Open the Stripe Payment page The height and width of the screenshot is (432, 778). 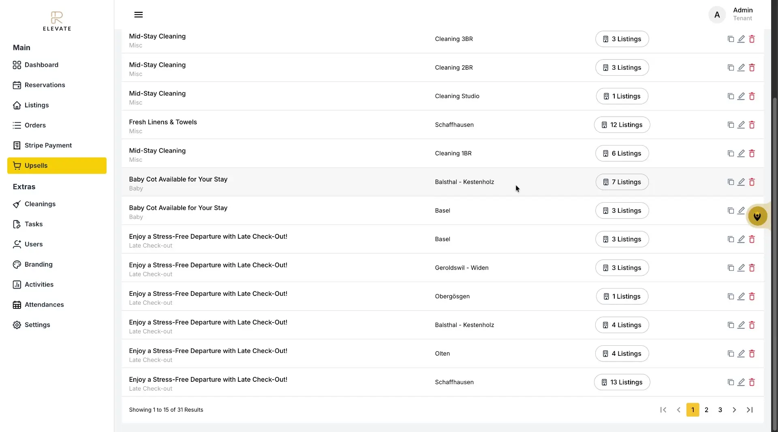(48, 145)
